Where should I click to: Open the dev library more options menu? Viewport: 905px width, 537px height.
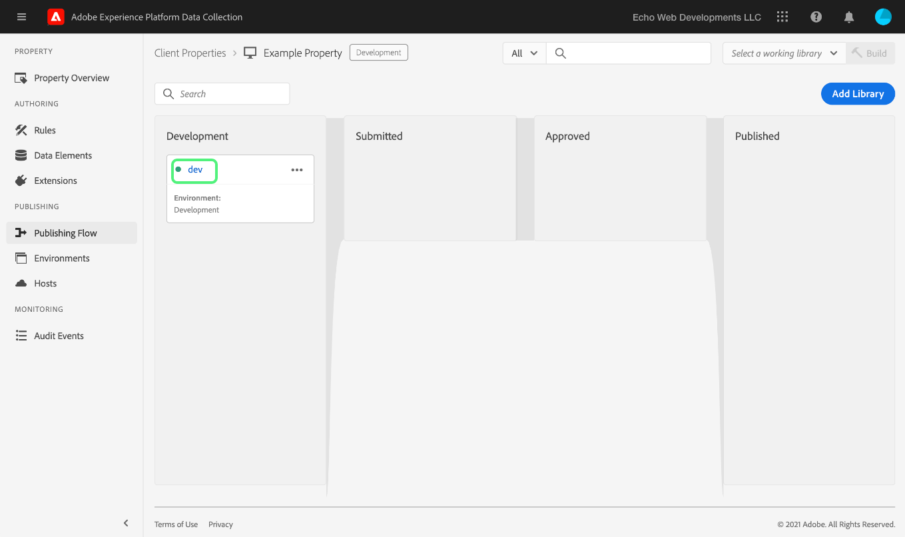click(x=297, y=170)
